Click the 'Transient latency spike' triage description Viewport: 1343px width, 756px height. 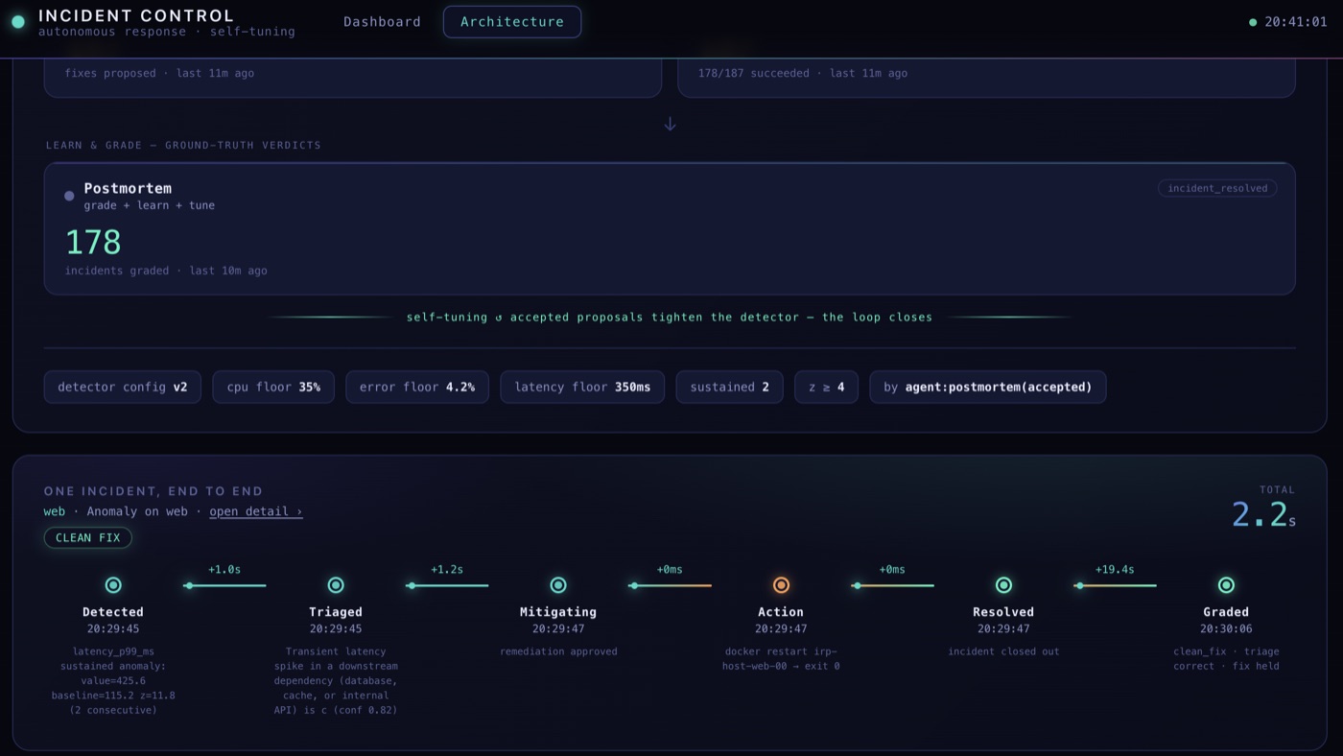click(x=336, y=681)
